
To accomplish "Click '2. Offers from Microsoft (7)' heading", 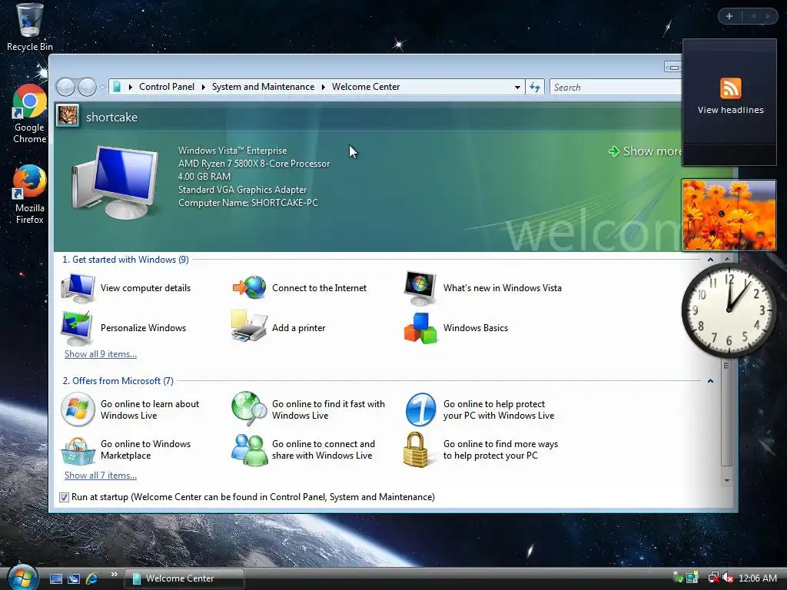I will coord(118,381).
